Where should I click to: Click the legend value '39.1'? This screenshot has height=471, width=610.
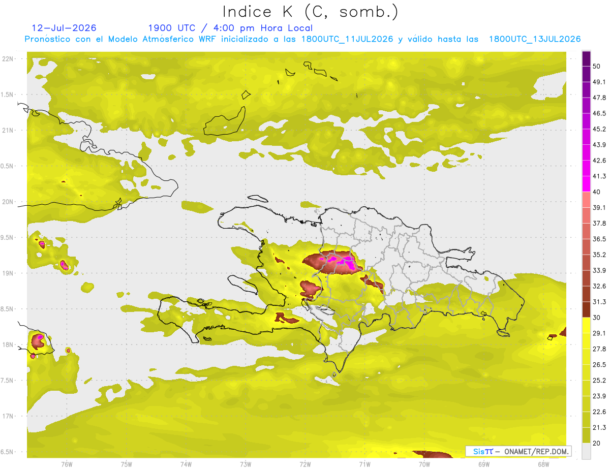point(600,207)
